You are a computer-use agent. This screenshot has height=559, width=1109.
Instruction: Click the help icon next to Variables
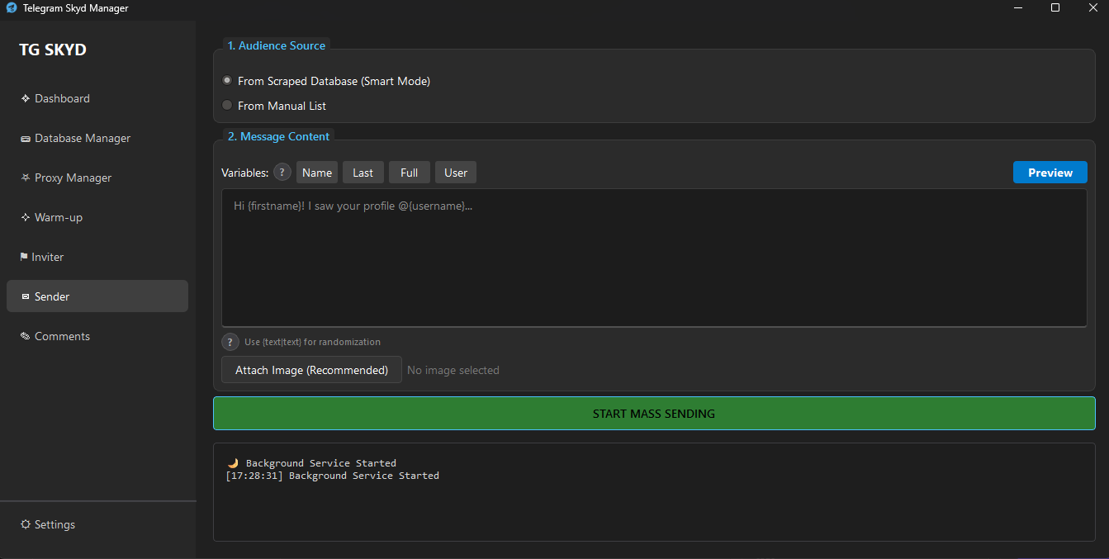tap(282, 173)
